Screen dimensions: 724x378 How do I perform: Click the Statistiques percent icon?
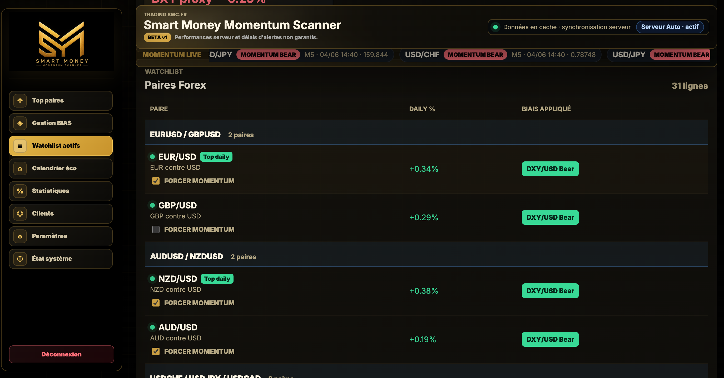(20, 191)
